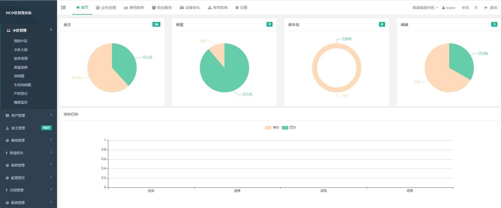Switch language via 中文
This screenshot has height=208, width=501.
(x=465, y=8)
